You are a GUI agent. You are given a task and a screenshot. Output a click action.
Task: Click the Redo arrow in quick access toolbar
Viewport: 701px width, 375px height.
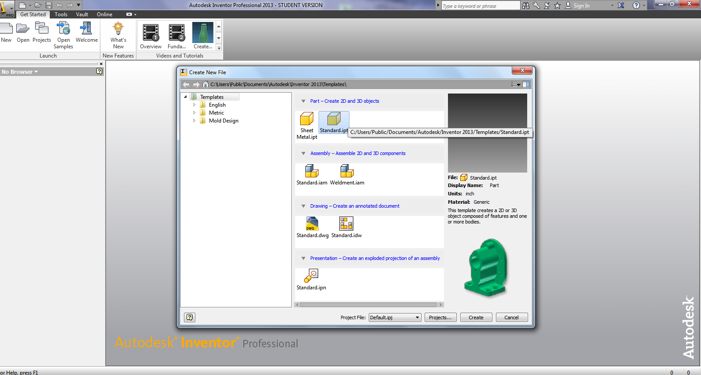pos(70,5)
